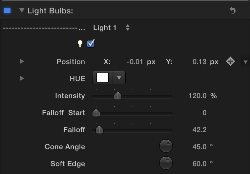
Task: Click the Soft Edge dial
Action: coord(166,163)
